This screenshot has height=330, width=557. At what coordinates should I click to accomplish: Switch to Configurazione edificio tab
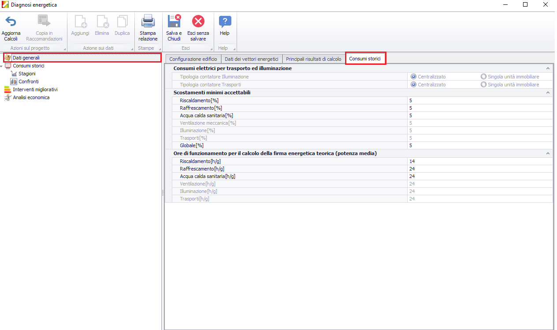(193, 59)
